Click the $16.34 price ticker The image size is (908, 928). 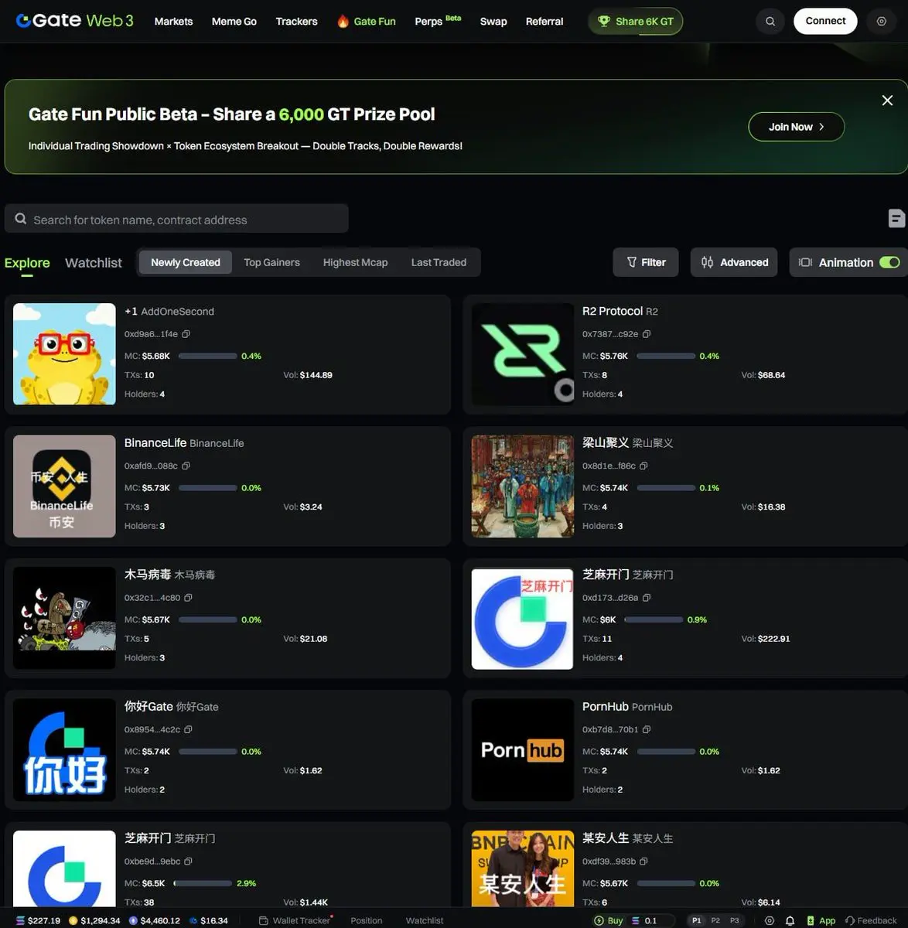pos(209,920)
